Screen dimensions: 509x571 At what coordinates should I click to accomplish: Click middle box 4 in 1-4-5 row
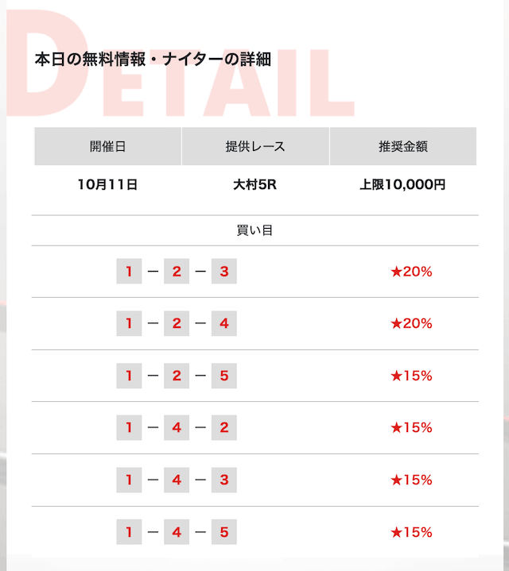(x=177, y=532)
